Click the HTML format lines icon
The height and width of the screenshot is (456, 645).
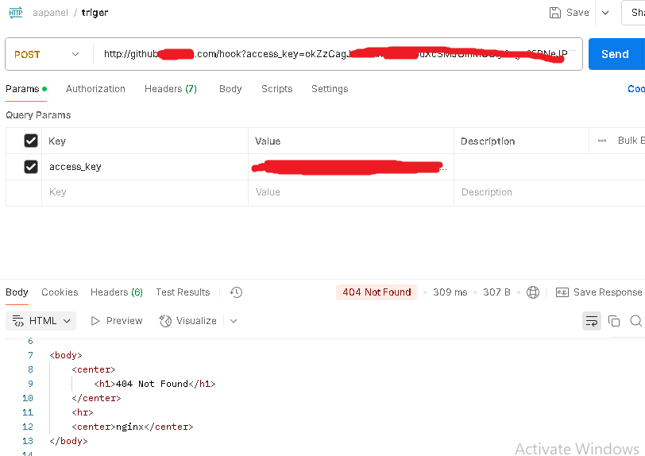[17, 321]
